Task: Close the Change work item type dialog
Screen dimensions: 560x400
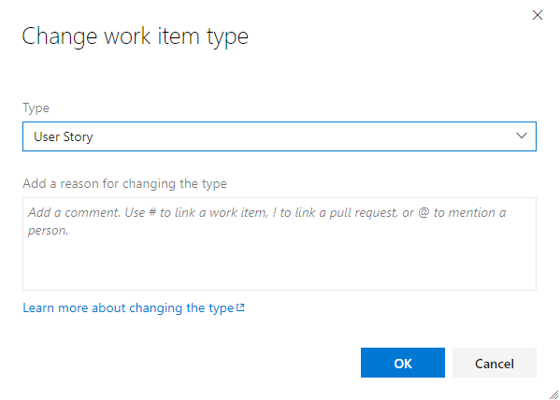Action: pos(538,15)
